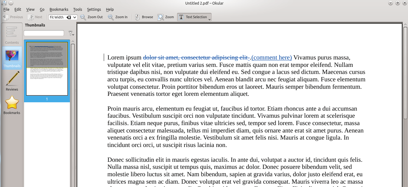This screenshot has width=408, height=187.
Task: Click the page number '1' label
Action: pos(47,99)
